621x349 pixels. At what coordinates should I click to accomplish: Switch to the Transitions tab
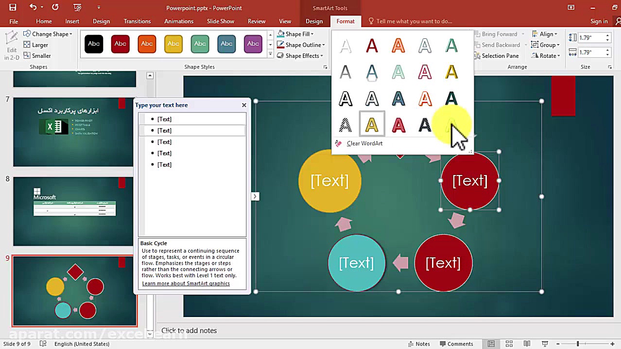(137, 21)
